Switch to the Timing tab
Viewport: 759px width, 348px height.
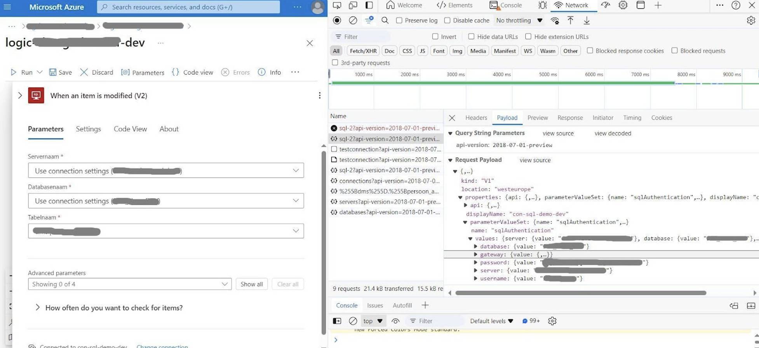632,118
